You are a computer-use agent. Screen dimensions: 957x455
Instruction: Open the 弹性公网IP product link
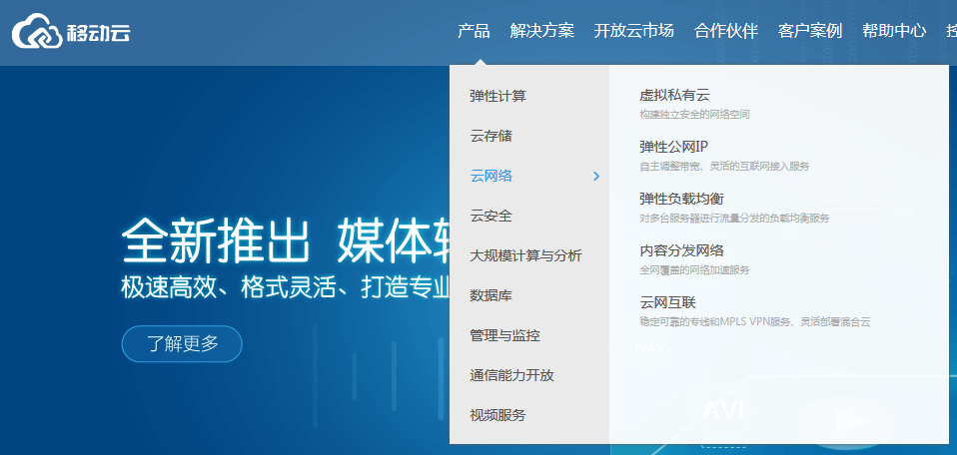tap(673, 147)
